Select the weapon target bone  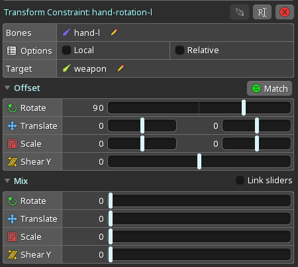click(x=90, y=68)
